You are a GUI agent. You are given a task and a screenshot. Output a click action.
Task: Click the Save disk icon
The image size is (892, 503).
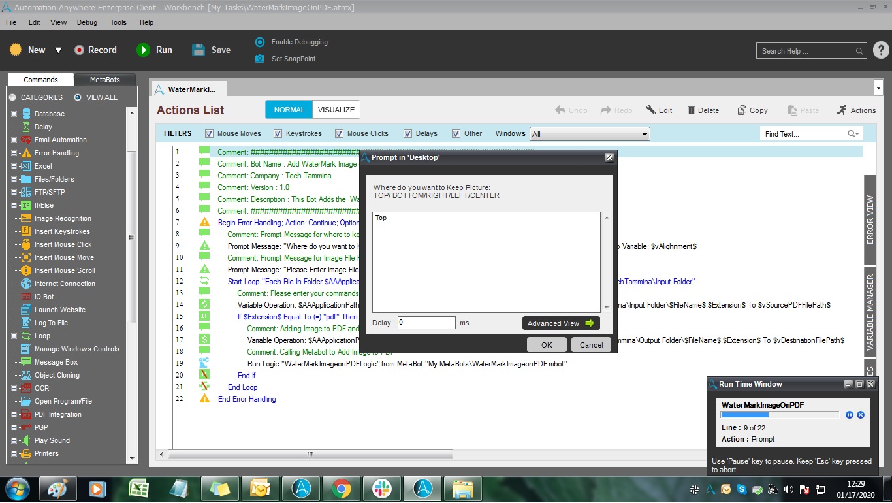pos(199,50)
